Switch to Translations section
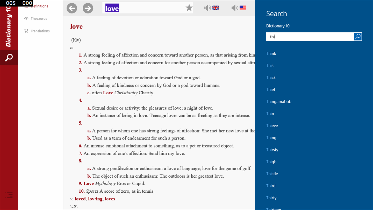This screenshot has width=373, height=210. pos(40,31)
